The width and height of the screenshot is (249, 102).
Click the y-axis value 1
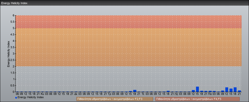(x=14, y=79)
